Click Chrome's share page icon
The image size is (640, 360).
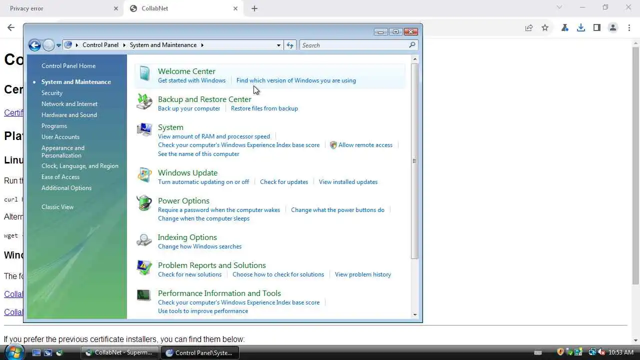tap(528, 28)
